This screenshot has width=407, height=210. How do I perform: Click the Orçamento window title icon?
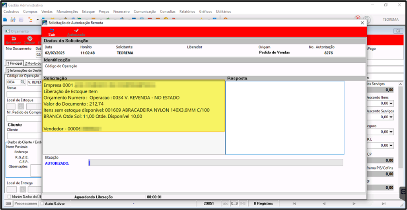point(7,31)
